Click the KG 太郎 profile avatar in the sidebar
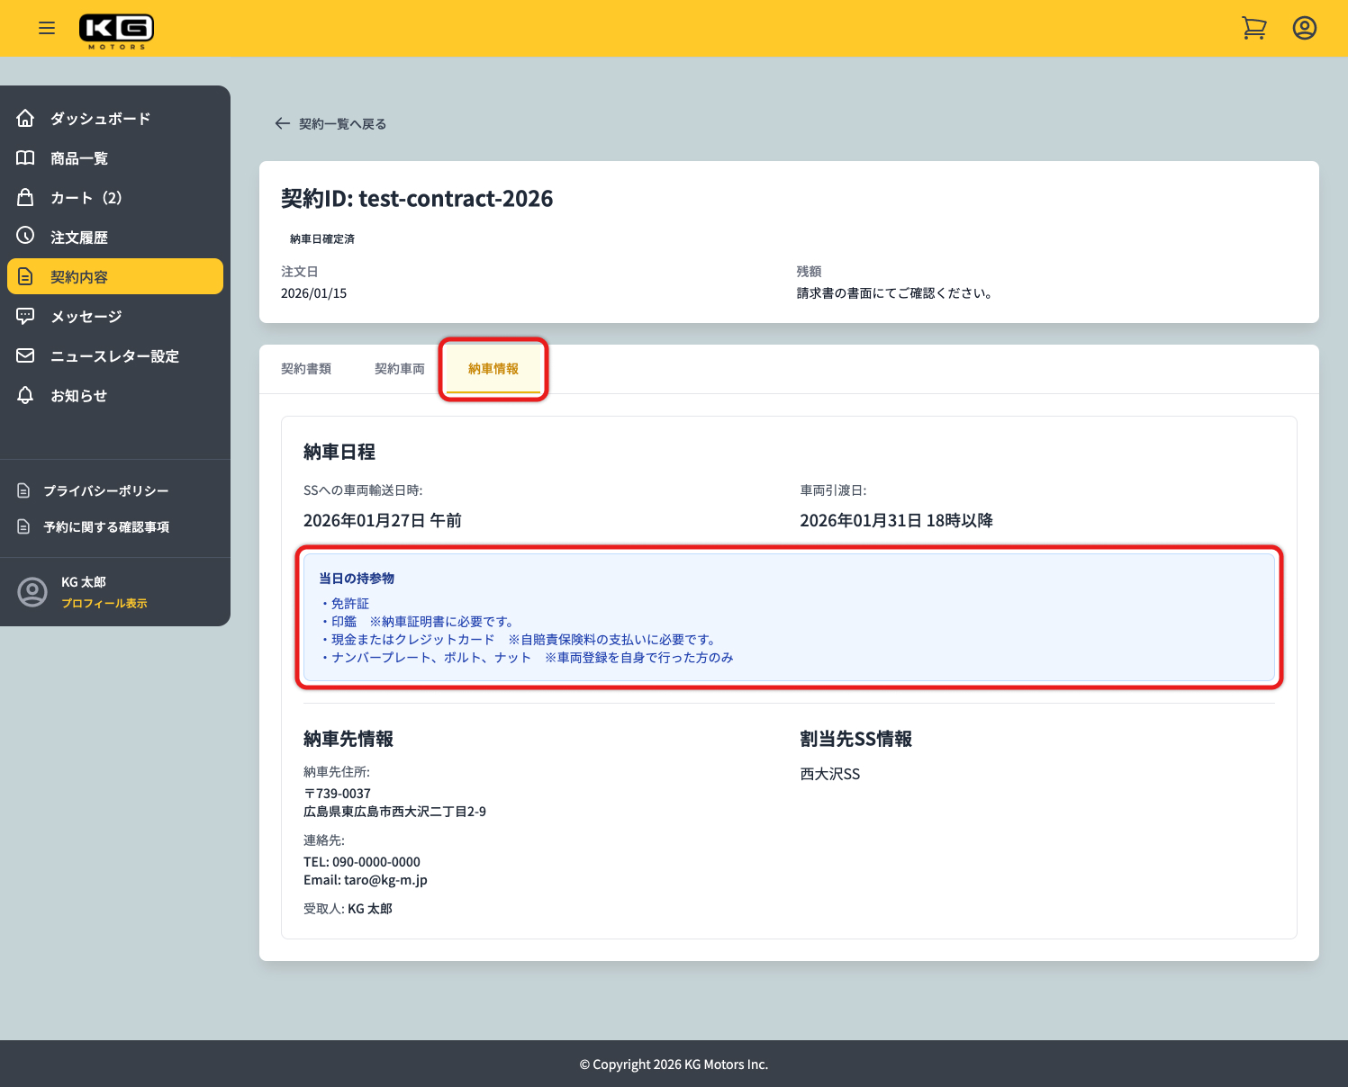 [x=32, y=592]
